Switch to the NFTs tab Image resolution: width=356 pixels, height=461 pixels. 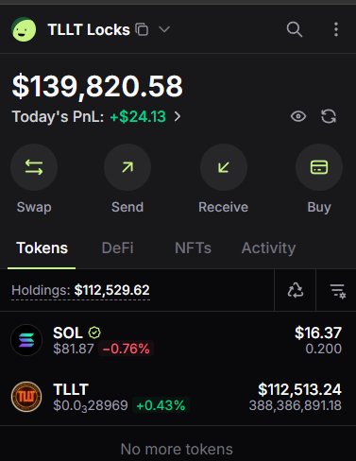click(193, 248)
